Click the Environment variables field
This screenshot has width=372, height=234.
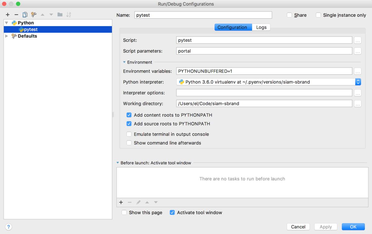click(x=264, y=71)
